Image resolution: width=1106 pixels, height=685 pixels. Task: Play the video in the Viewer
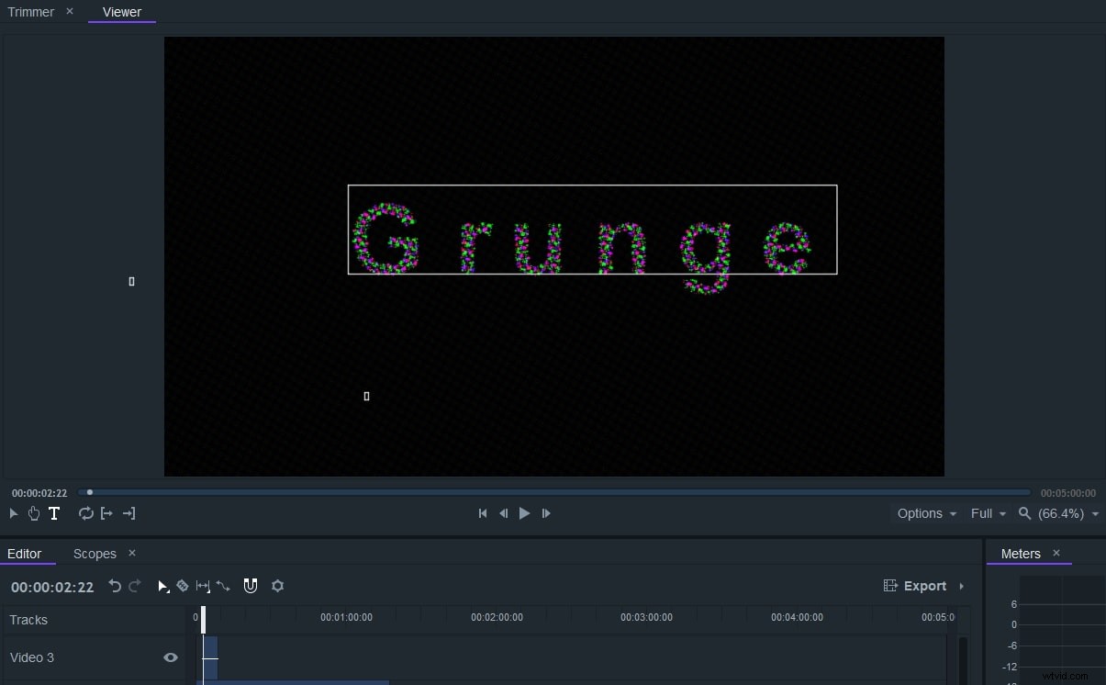coord(524,513)
